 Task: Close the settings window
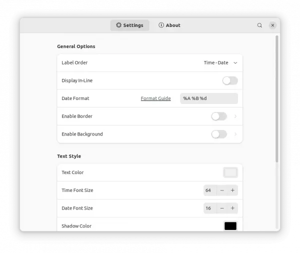click(272, 25)
